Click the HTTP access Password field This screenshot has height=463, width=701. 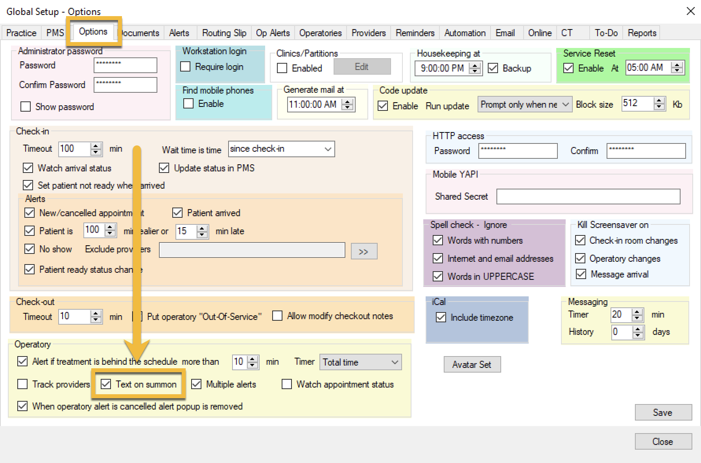[x=518, y=151]
